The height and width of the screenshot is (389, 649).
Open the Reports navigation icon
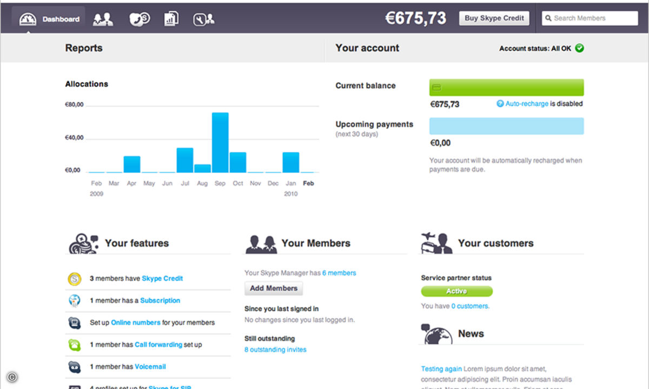(171, 19)
